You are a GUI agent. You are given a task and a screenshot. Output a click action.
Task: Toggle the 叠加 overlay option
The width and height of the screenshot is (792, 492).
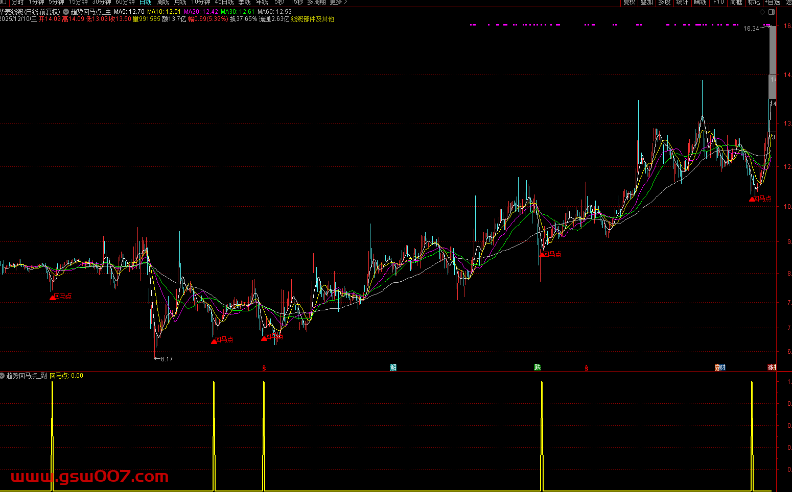click(x=646, y=3)
